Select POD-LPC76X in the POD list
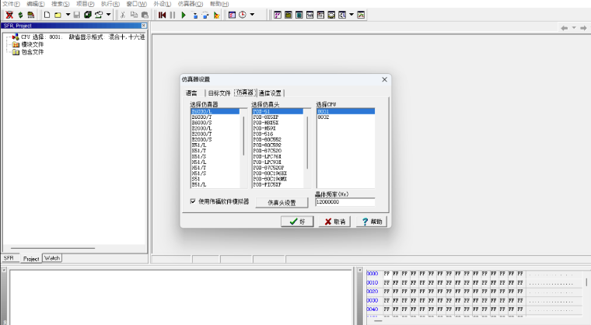The width and height of the screenshot is (591, 325). click(x=278, y=156)
